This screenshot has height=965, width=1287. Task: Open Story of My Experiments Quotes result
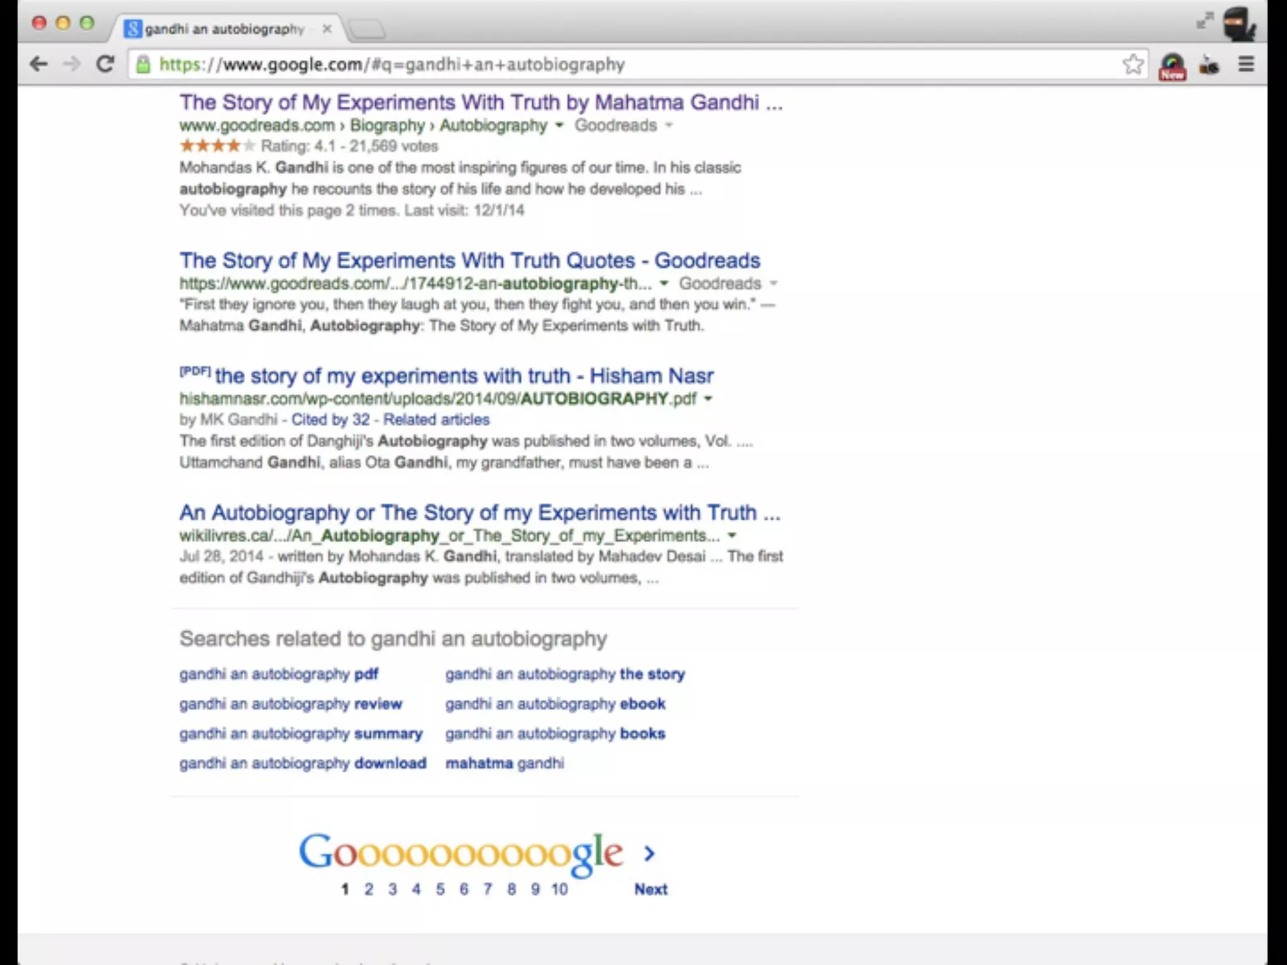[469, 260]
